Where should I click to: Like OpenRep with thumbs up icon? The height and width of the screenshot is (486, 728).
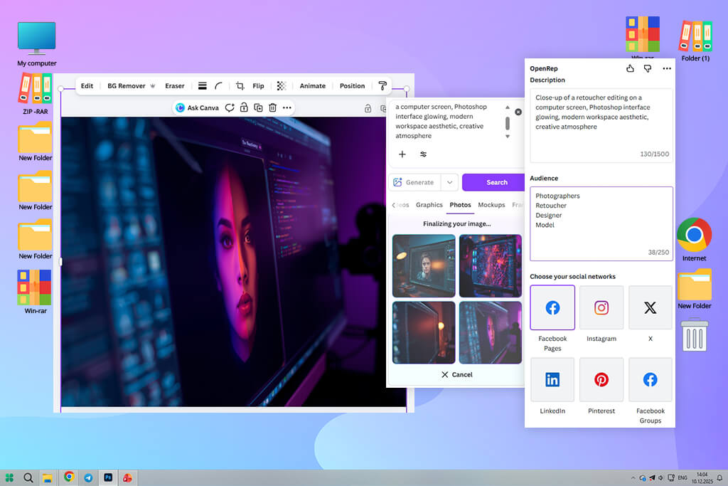point(630,69)
